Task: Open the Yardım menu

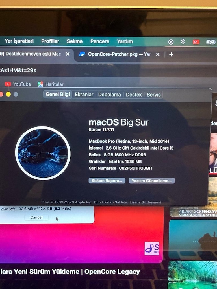Action: tap(125, 41)
